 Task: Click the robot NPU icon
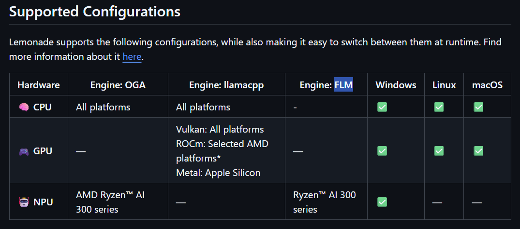point(24,202)
